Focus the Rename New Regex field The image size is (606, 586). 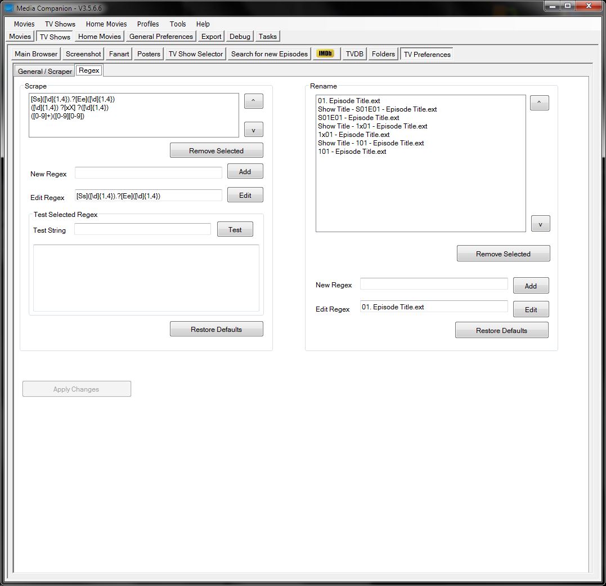pyautogui.click(x=434, y=284)
